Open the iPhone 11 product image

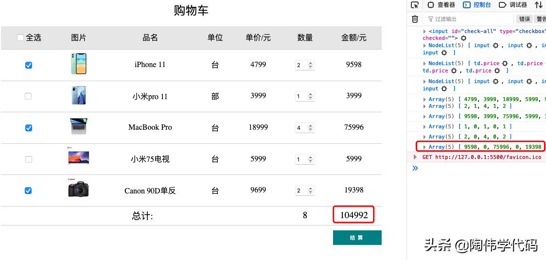79,64
